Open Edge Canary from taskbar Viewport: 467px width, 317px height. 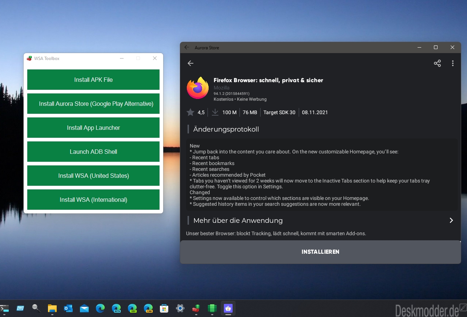click(148, 309)
